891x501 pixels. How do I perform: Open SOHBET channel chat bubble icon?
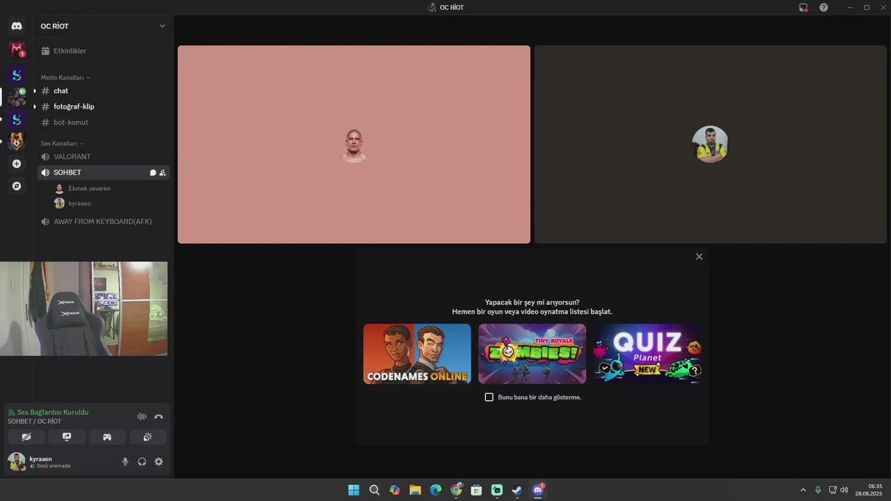[x=152, y=173]
